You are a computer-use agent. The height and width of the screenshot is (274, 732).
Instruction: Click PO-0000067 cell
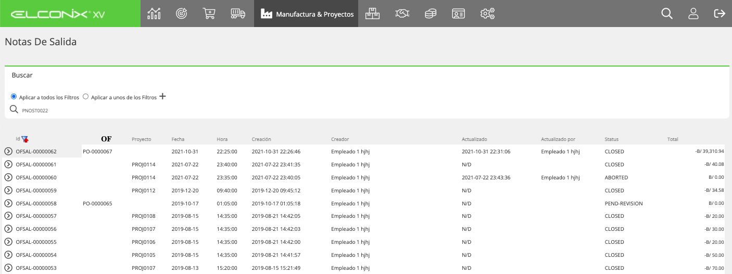[97, 151]
